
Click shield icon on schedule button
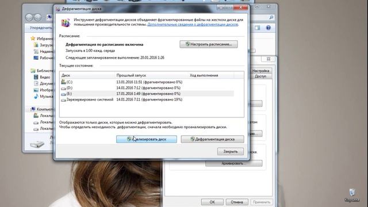(x=187, y=44)
